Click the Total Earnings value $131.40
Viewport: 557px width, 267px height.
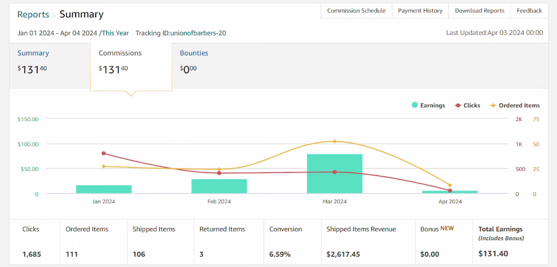pyautogui.click(x=493, y=254)
